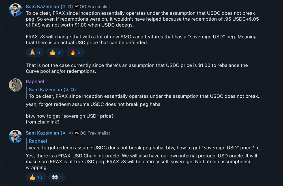Toggle the prayer hands reaction with 6 votes
283x186 pixels.
point(35,52)
